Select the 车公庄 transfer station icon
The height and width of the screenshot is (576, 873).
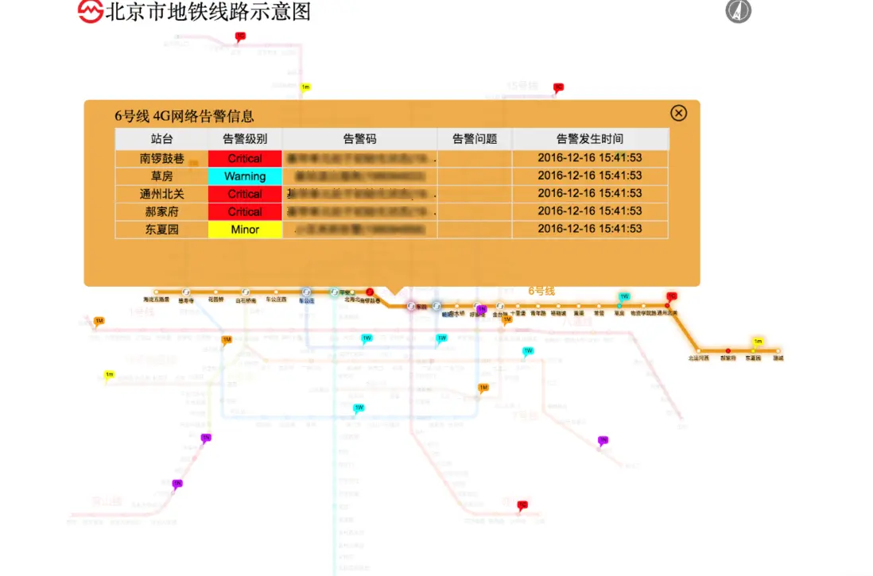click(305, 292)
